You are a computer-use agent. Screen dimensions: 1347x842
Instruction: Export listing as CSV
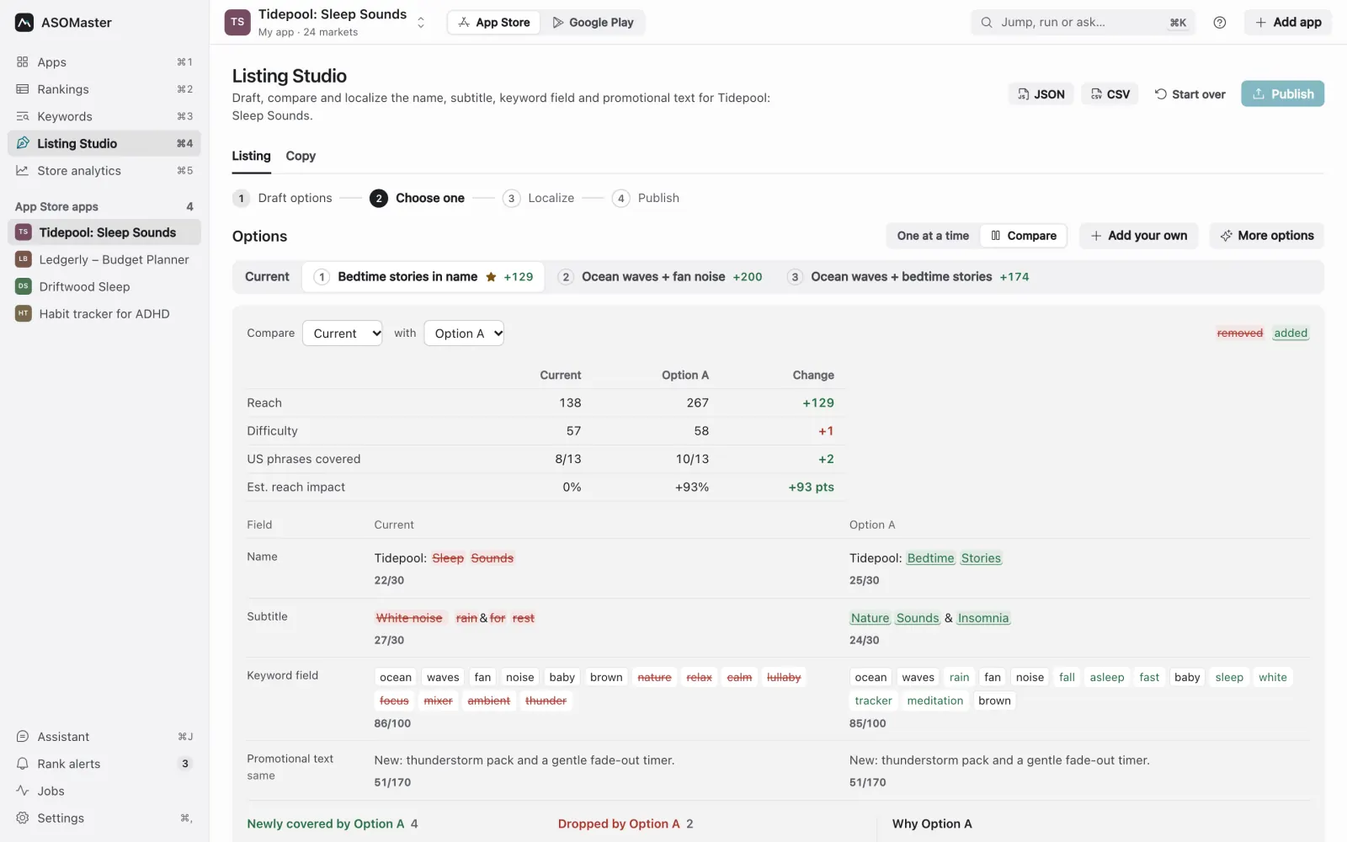tap(1110, 93)
